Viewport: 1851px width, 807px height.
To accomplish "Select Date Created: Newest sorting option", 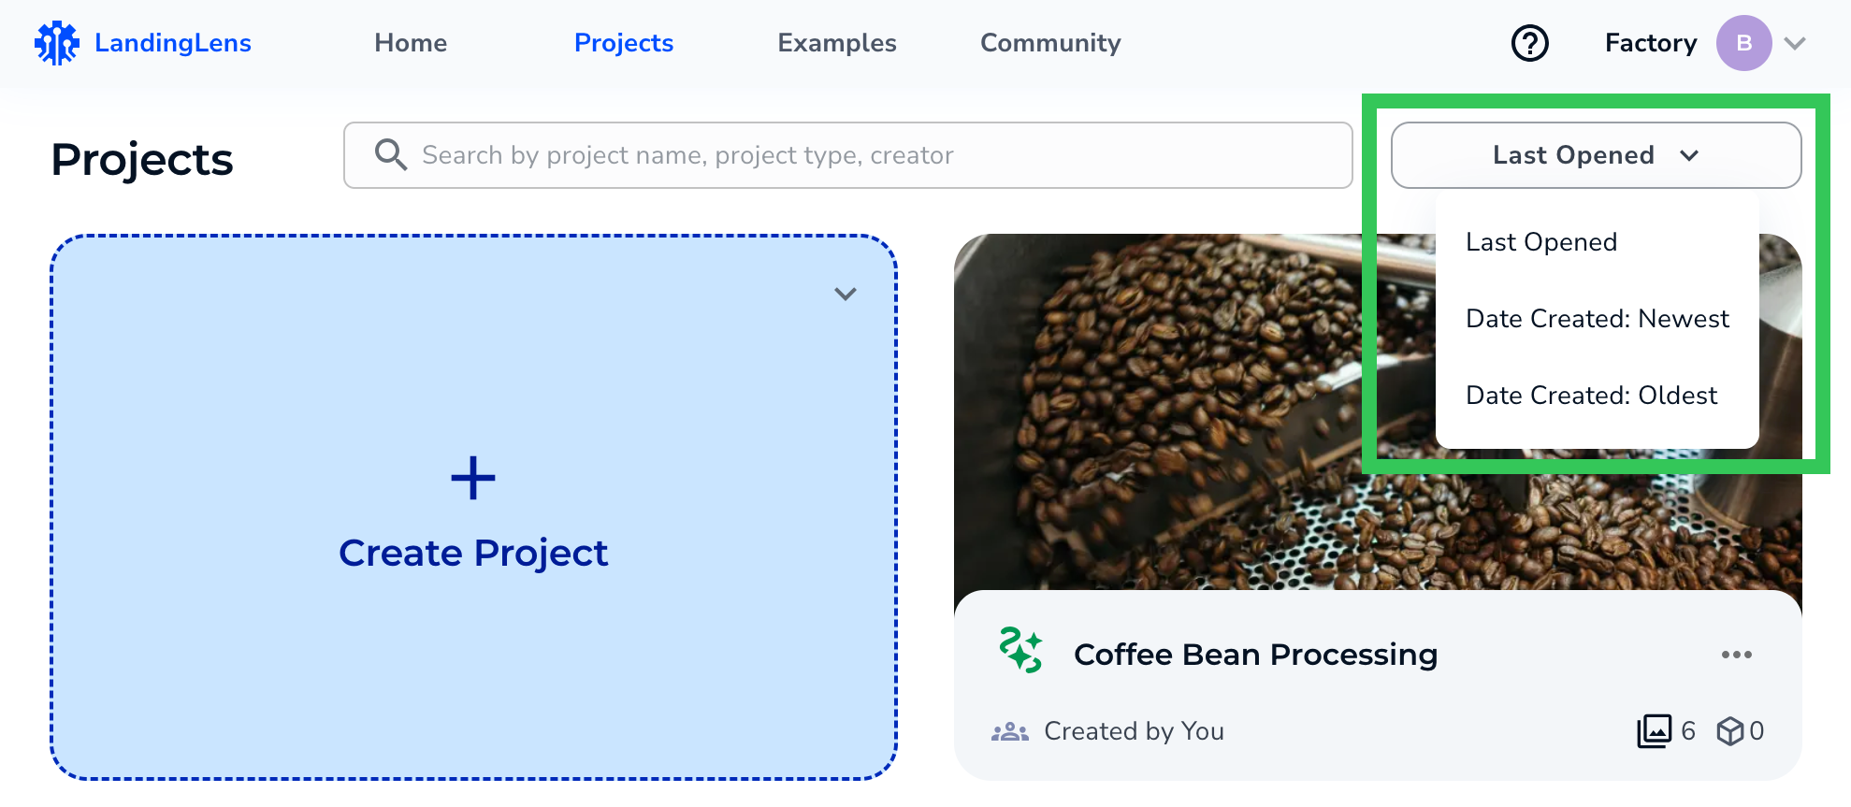I will tap(1597, 318).
